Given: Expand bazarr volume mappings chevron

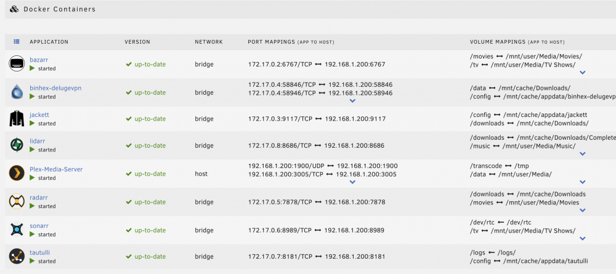Looking at the screenshot, I should point(583,73).
